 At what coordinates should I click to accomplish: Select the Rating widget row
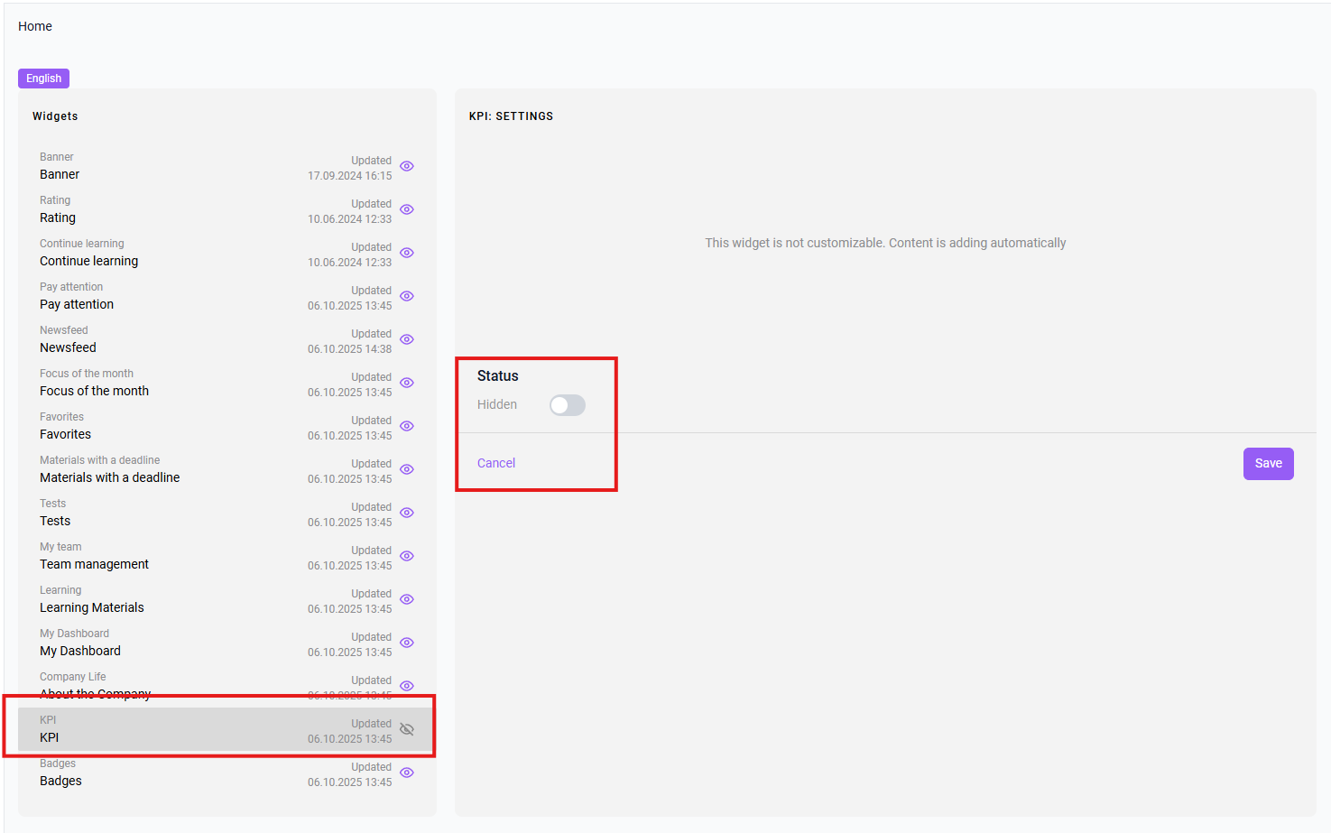(x=226, y=209)
